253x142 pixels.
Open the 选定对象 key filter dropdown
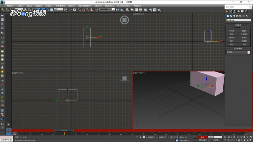pos(215,137)
